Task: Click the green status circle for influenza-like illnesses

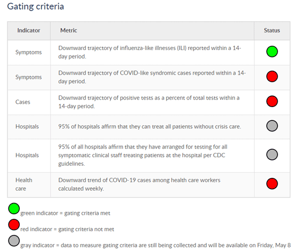Action: click(272, 51)
